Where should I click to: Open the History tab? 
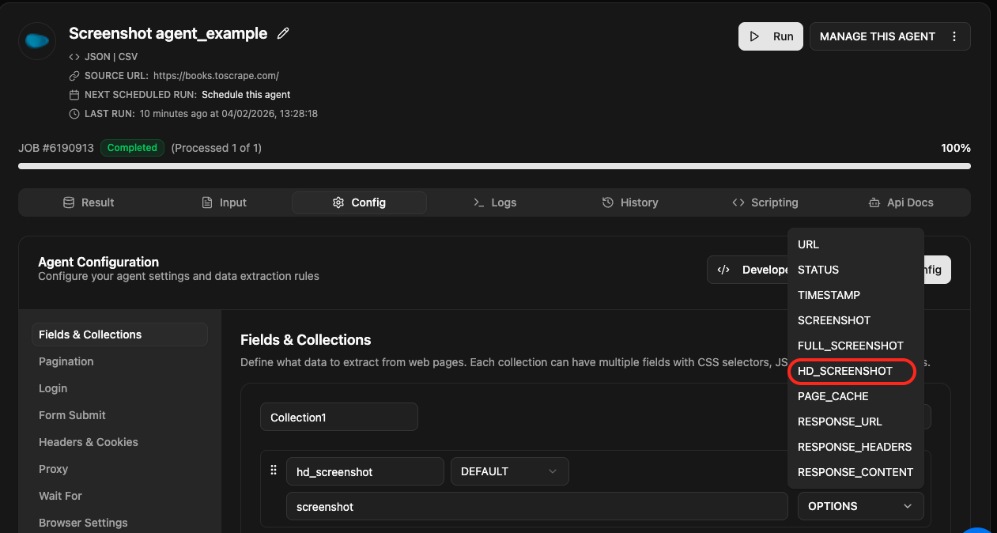tap(629, 202)
